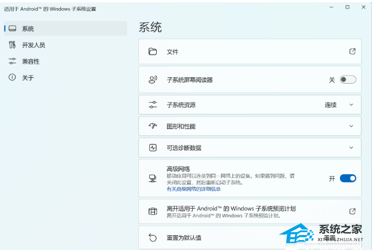Click the 高级网络 computer network icon

pyautogui.click(x=153, y=178)
